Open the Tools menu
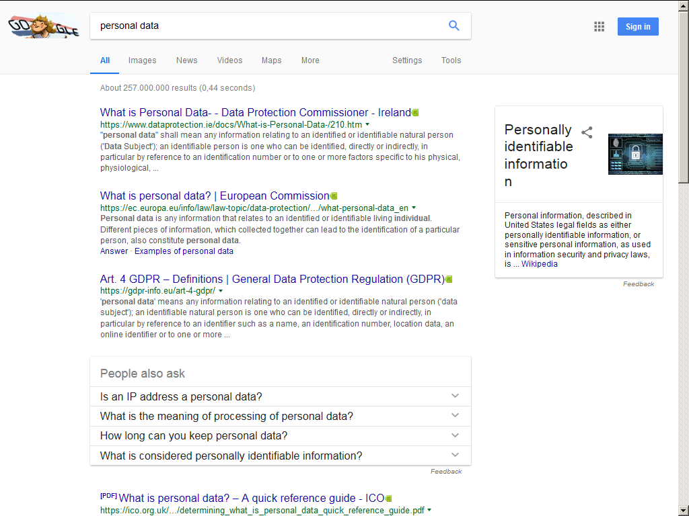This screenshot has width=689, height=516. tap(451, 60)
